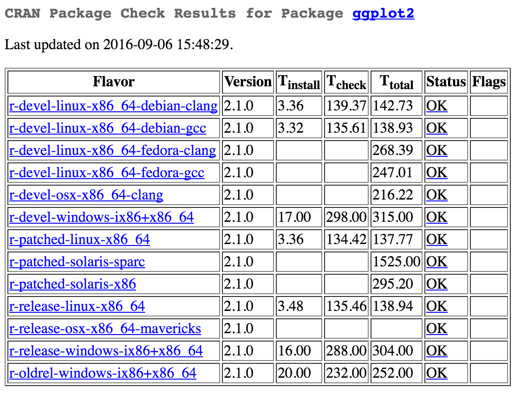Select the check time value 135.61
Screen dimensions: 521x400
click(x=346, y=128)
